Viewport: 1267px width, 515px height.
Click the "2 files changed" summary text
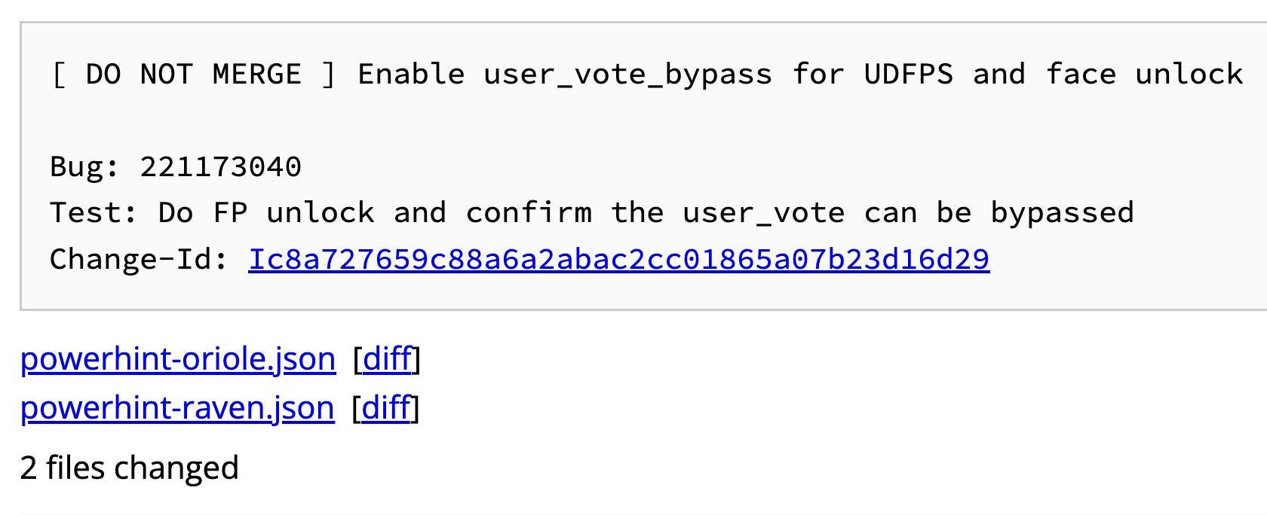129,468
